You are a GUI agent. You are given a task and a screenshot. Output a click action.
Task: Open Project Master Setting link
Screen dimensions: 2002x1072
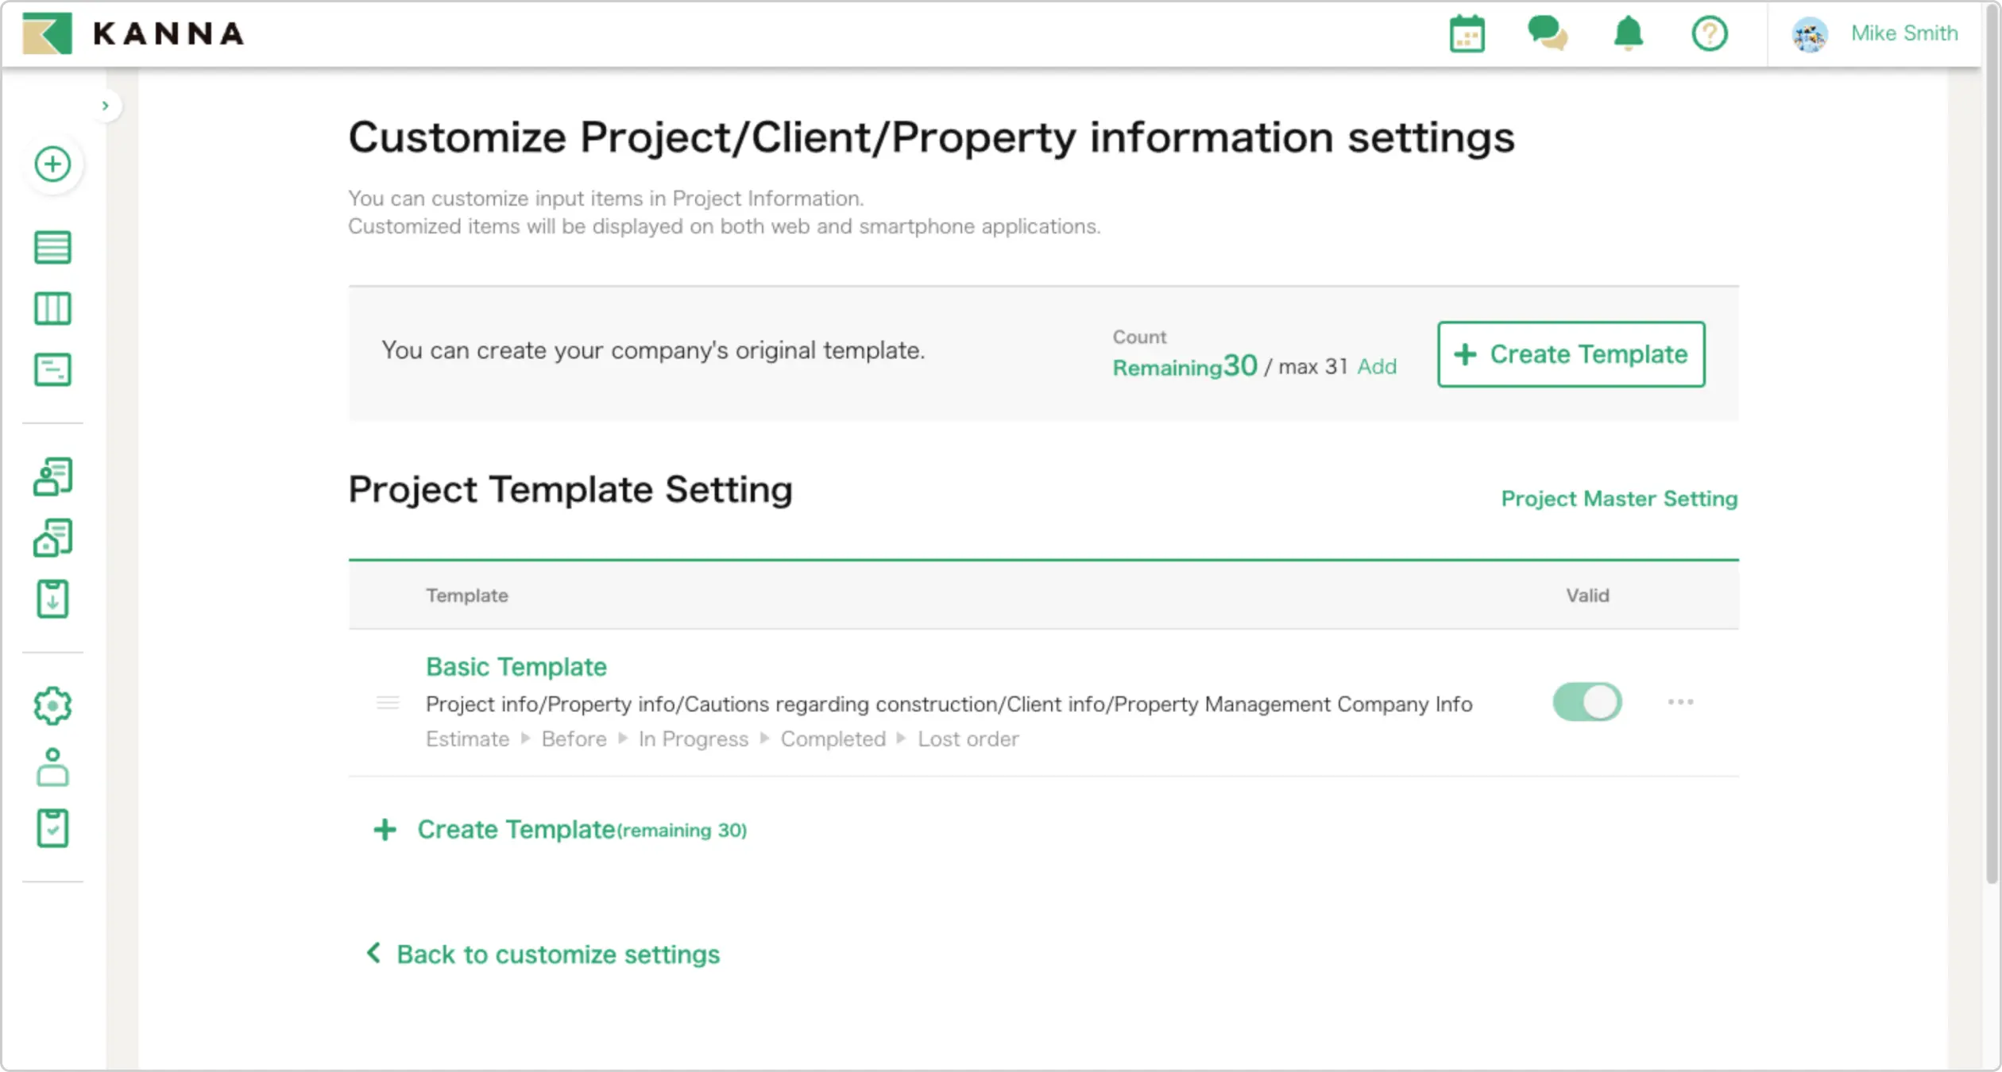1618,499
